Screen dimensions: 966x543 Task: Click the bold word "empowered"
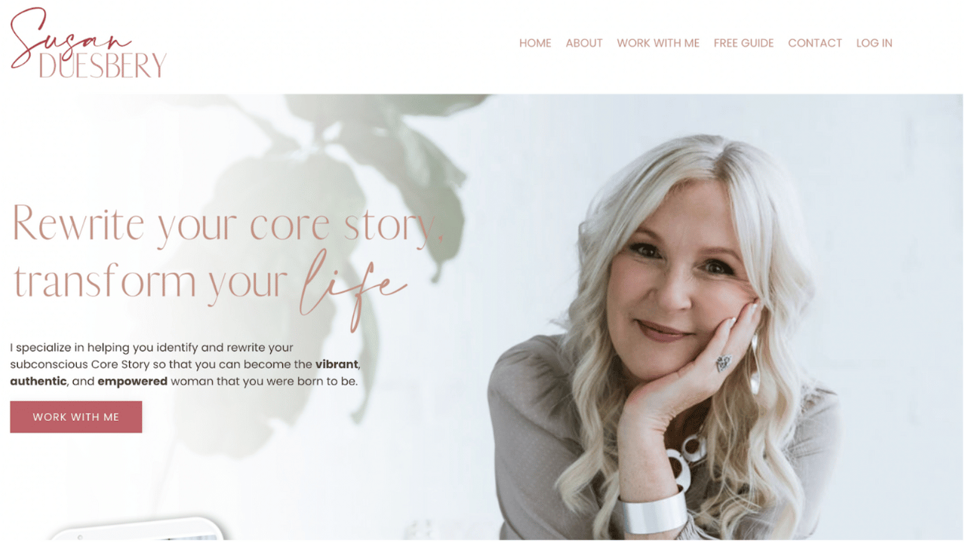pyautogui.click(x=132, y=381)
